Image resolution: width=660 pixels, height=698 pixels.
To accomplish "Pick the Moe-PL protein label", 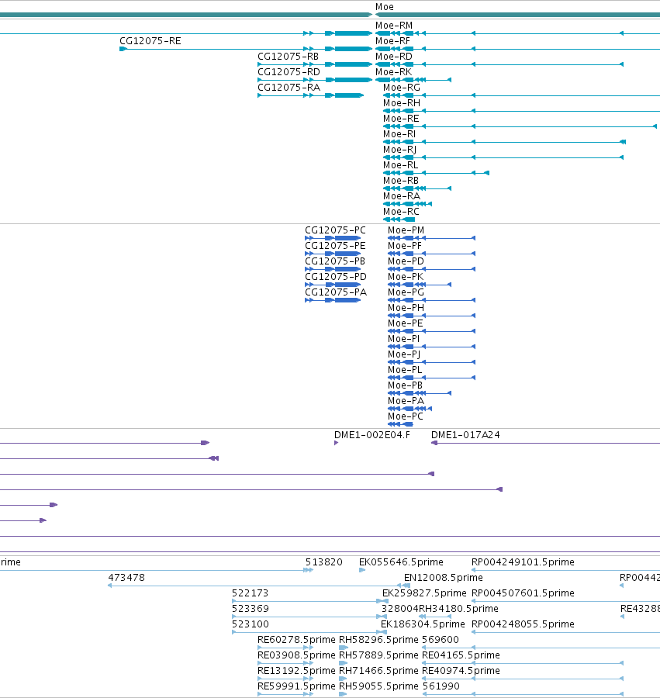I will (x=405, y=370).
